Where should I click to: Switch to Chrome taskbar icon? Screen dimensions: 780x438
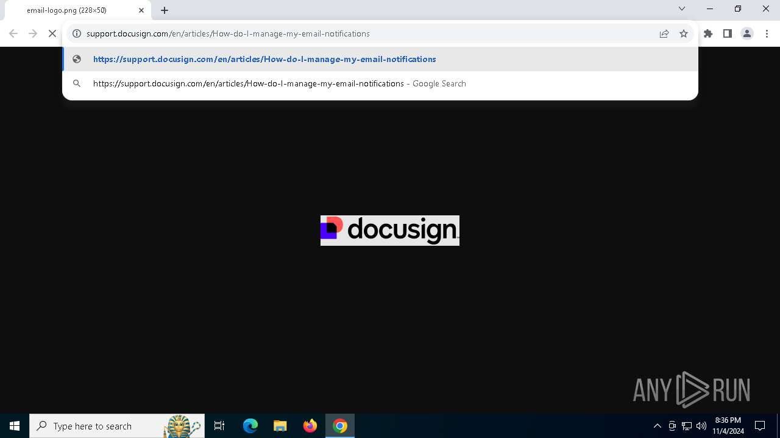click(x=340, y=426)
